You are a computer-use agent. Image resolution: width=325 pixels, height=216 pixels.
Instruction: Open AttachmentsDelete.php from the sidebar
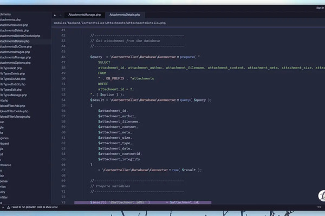(x=15, y=30)
